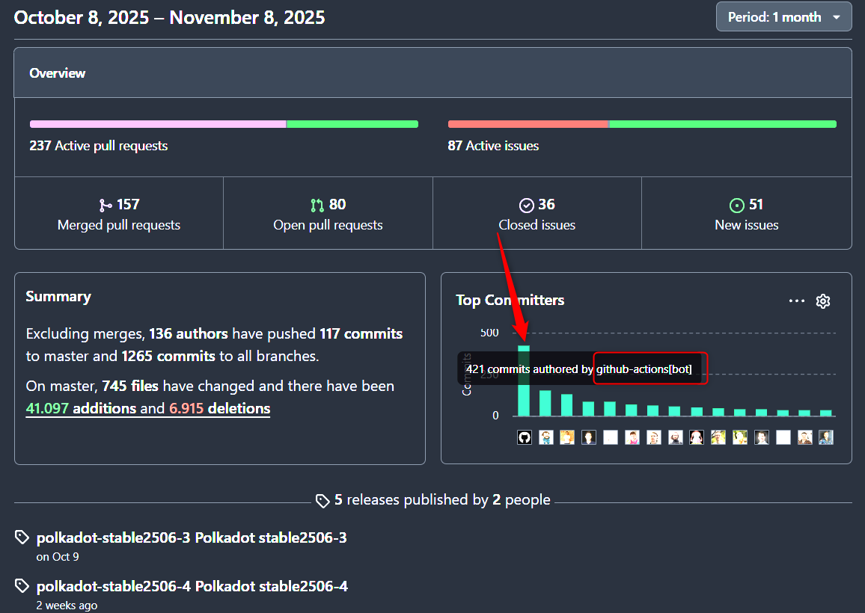Viewport: 865px width, 613px height.
Task: Click the Active issues progress bar
Action: coord(641,124)
